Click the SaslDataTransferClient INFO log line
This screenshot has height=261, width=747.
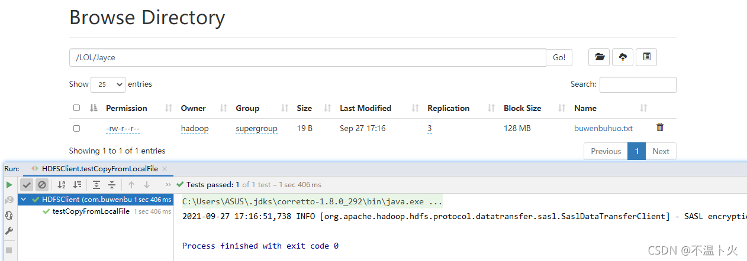click(x=464, y=216)
